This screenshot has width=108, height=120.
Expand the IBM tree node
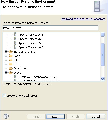[6, 60]
